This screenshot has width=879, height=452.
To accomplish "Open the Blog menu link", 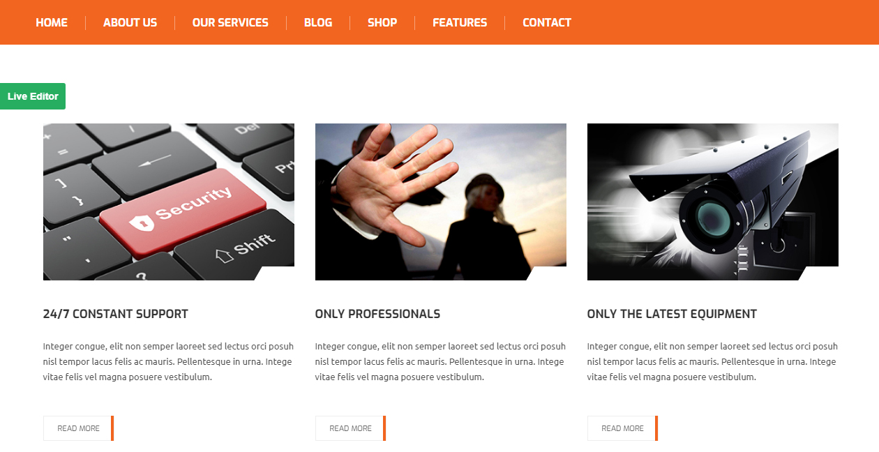I will point(318,22).
